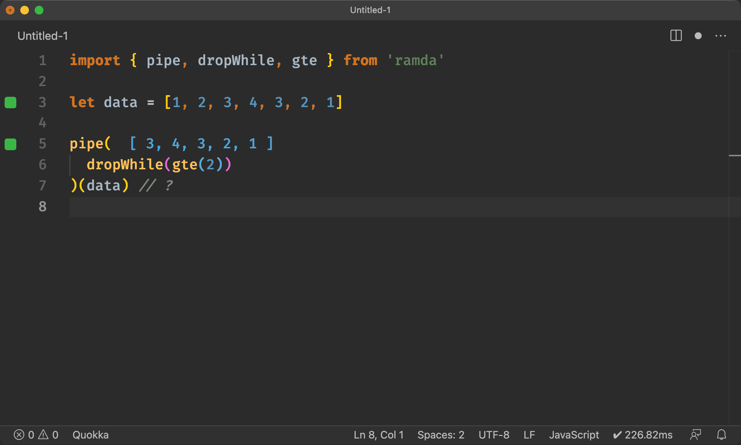Click the unsaved changes dot indicator
The height and width of the screenshot is (445, 741).
click(x=698, y=36)
